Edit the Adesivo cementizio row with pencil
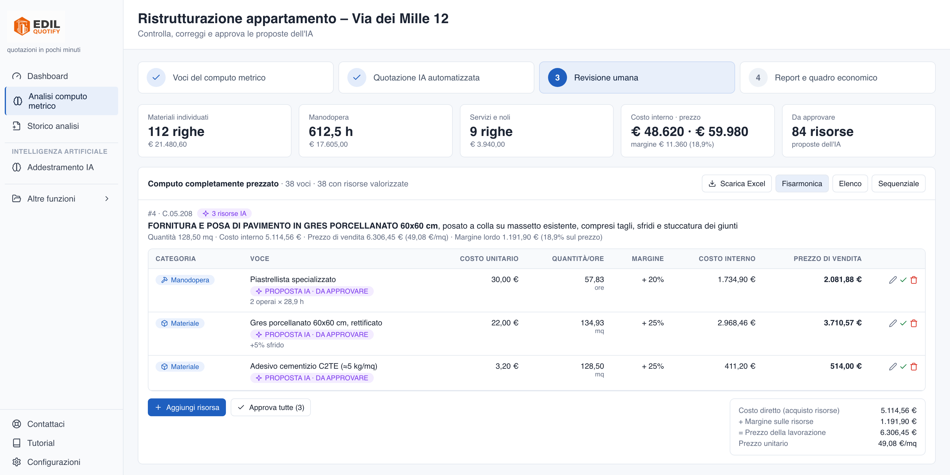The height and width of the screenshot is (475, 950). [892, 367]
